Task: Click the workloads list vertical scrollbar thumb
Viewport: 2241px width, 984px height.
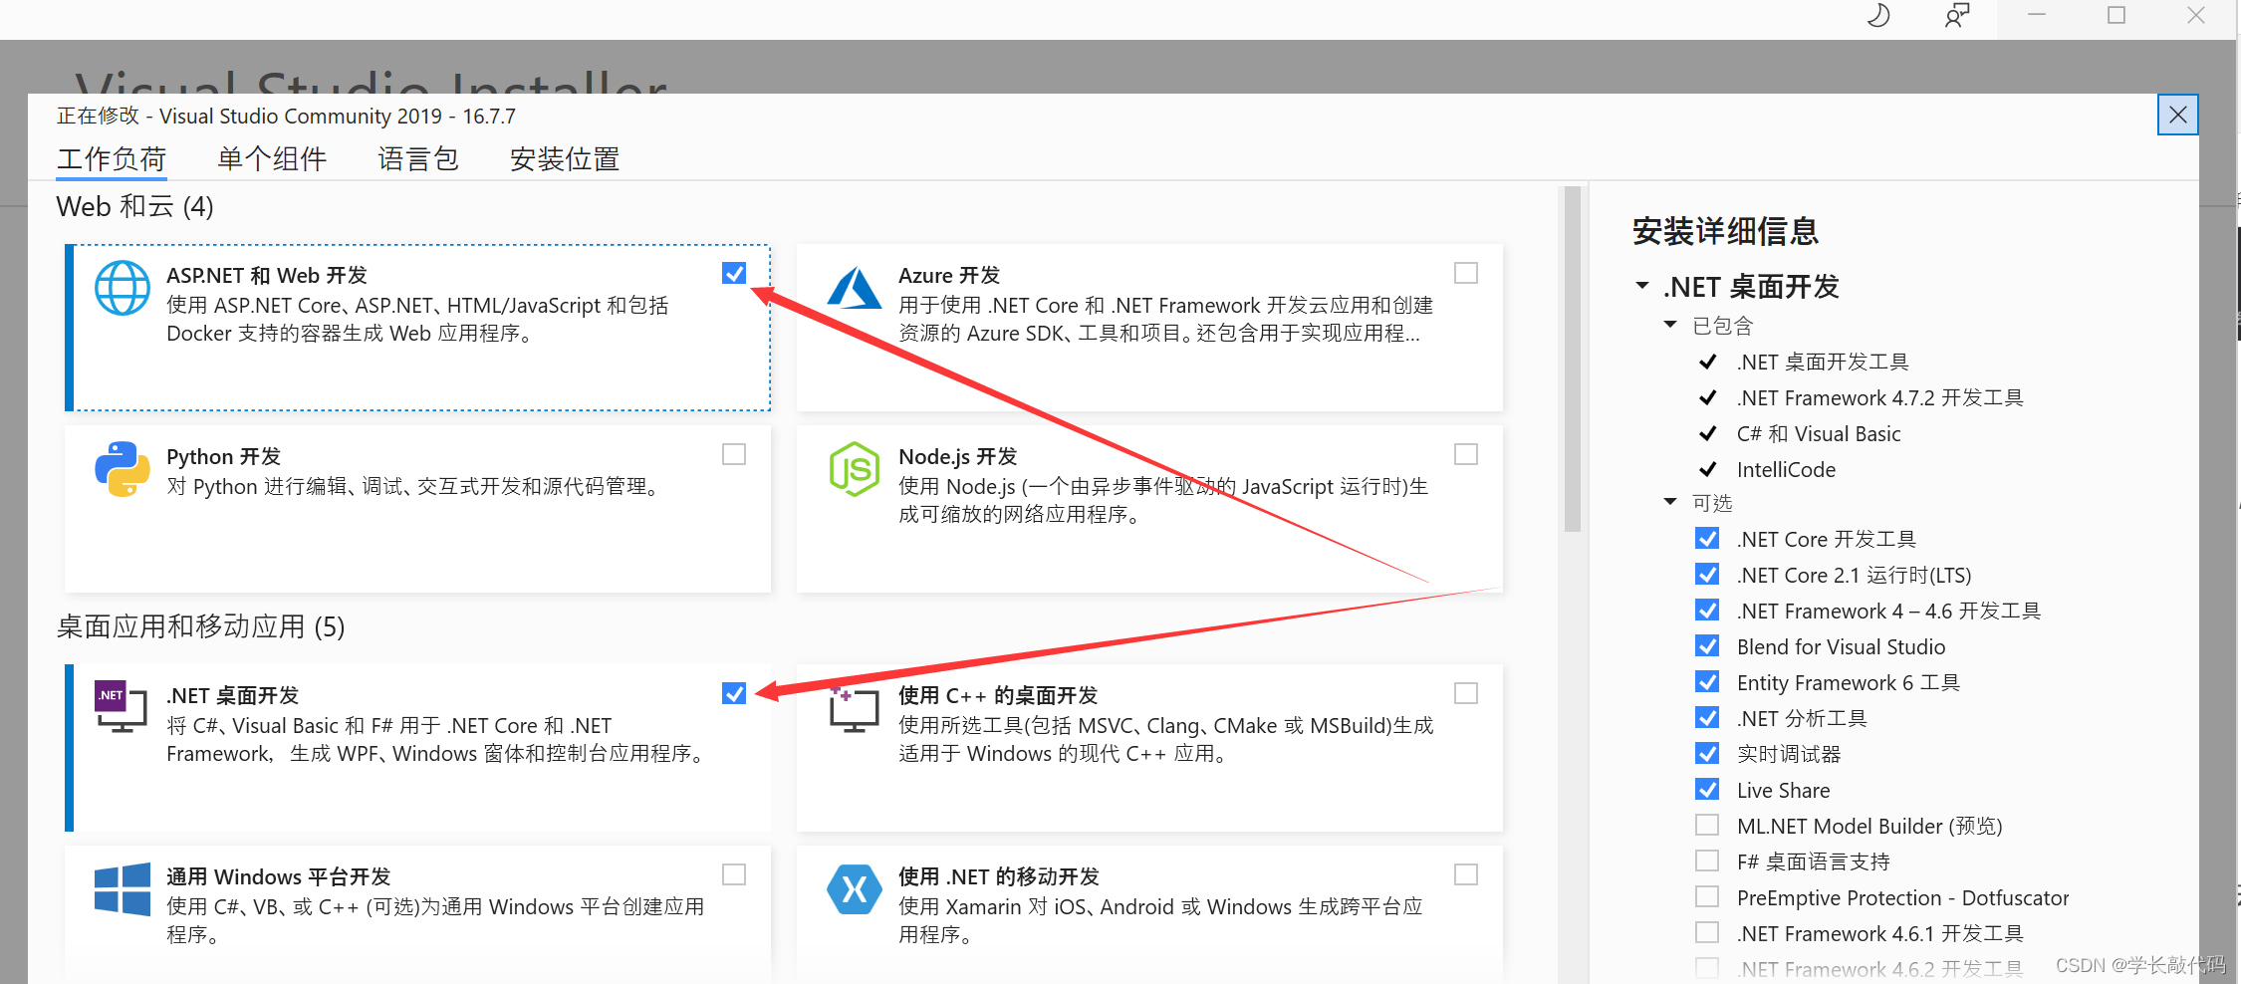Action: click(x=1573, y=359)
